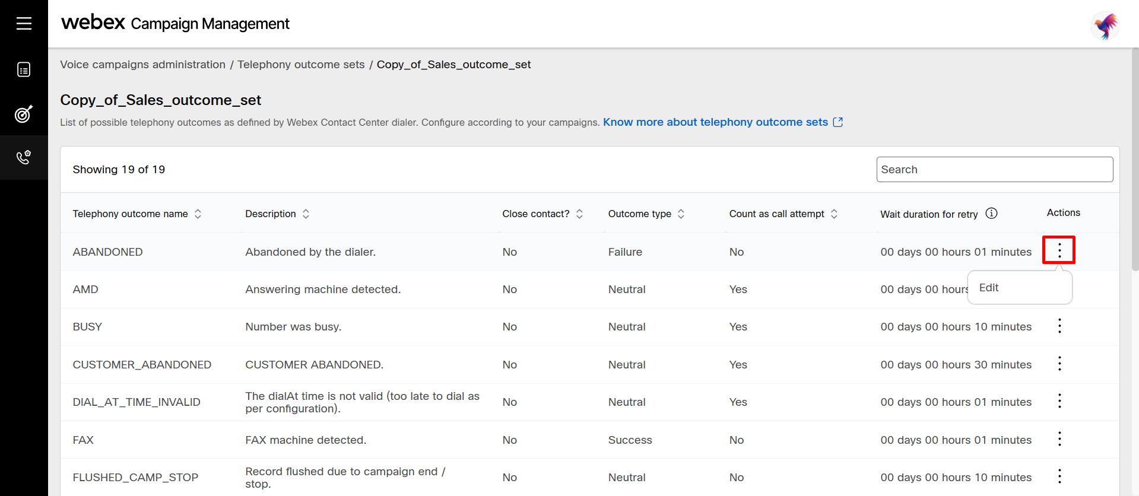Sort by Count as call attempt
Image resolution: width=1139 pixels, height=496 pixels.
pyautogui.click(x=834, y=214)
